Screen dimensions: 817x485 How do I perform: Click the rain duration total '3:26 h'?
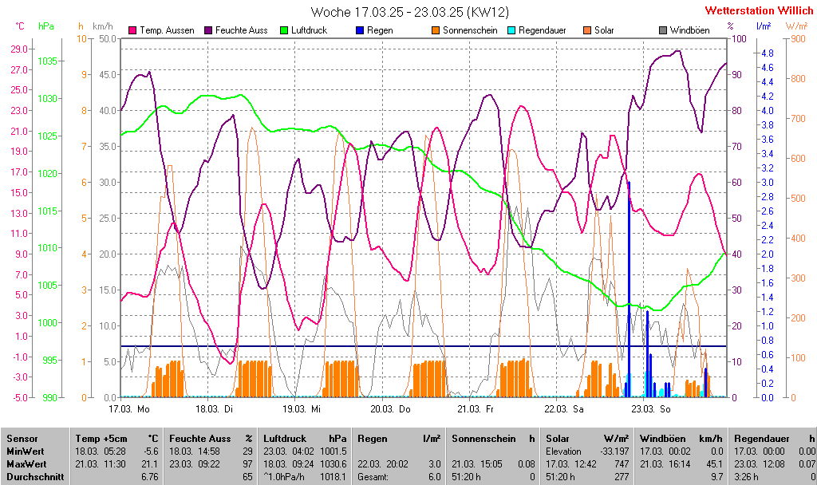tap(747, 477)
